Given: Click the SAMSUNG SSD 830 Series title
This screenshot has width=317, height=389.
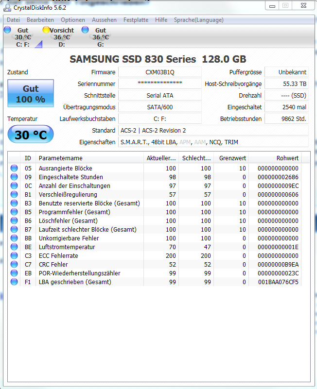Looking at the screenshot, I should click(158, 59).
